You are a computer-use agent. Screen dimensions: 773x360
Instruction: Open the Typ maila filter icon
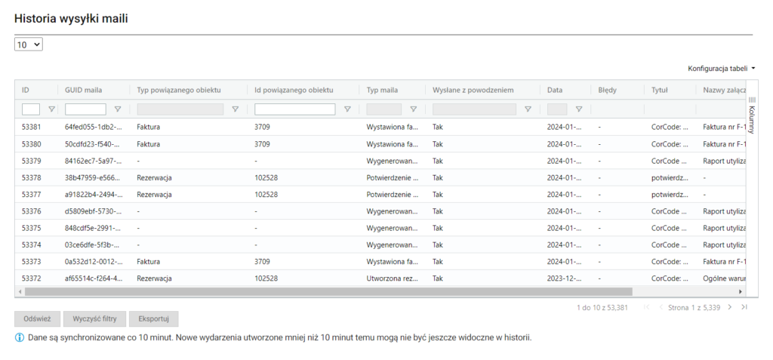[x=413, y=109]
